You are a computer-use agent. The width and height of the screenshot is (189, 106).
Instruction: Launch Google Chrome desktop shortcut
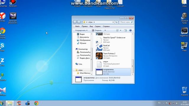3,33
